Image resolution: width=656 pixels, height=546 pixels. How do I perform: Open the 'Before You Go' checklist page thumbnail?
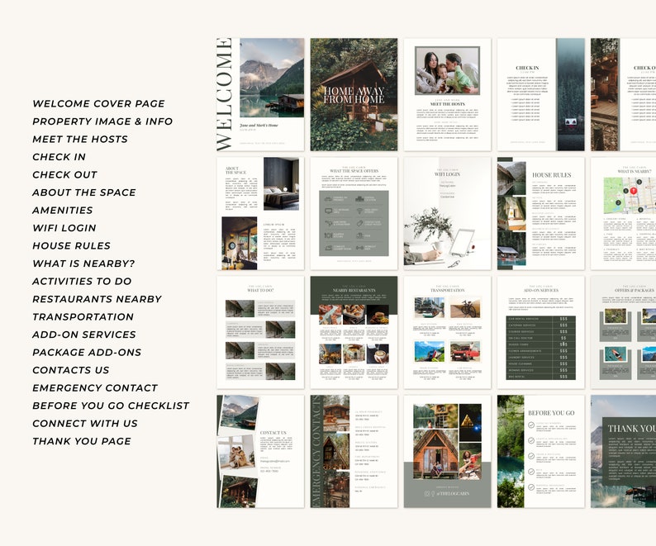pyautogui.click(x=541, y=452)
